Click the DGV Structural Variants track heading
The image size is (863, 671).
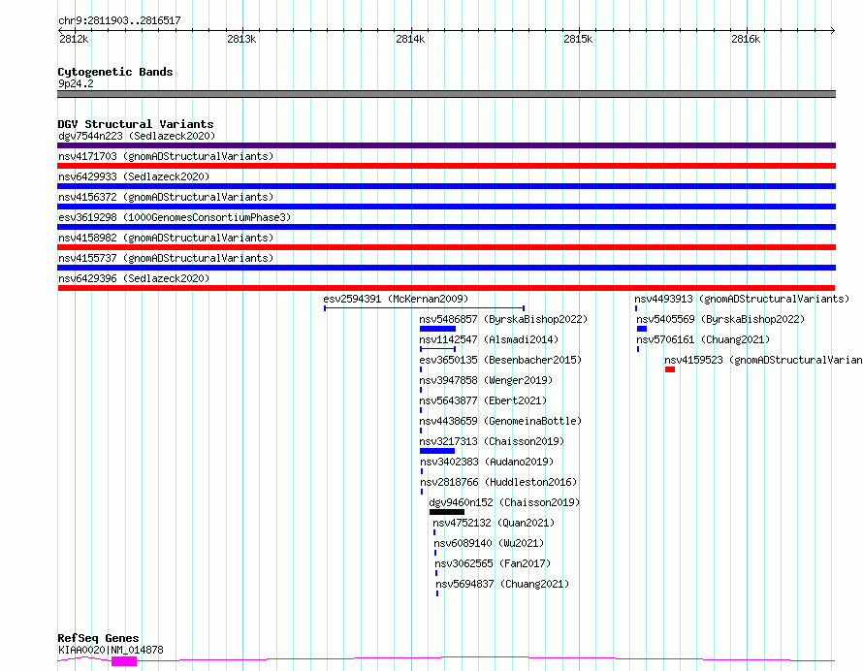136,124
